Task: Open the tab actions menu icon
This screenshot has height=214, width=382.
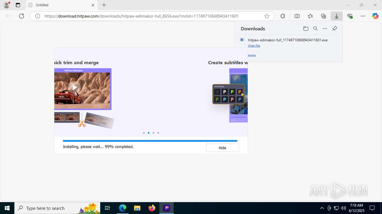Action: pyautogui.click(x=18, y=5)
